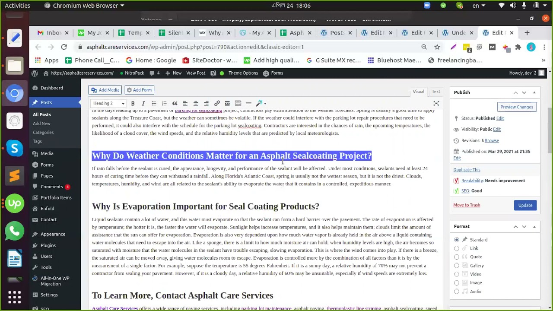Collapse the Format panel with the triangle toggle

[534, 226]
